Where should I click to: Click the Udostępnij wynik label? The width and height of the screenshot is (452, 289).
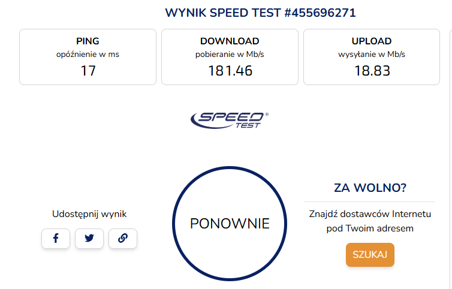(x=89, y=214)
